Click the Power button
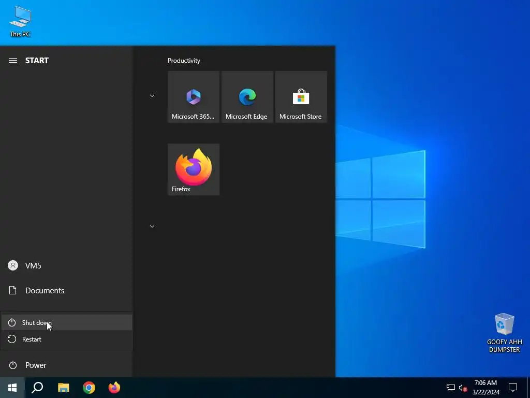 click(66, 365)
